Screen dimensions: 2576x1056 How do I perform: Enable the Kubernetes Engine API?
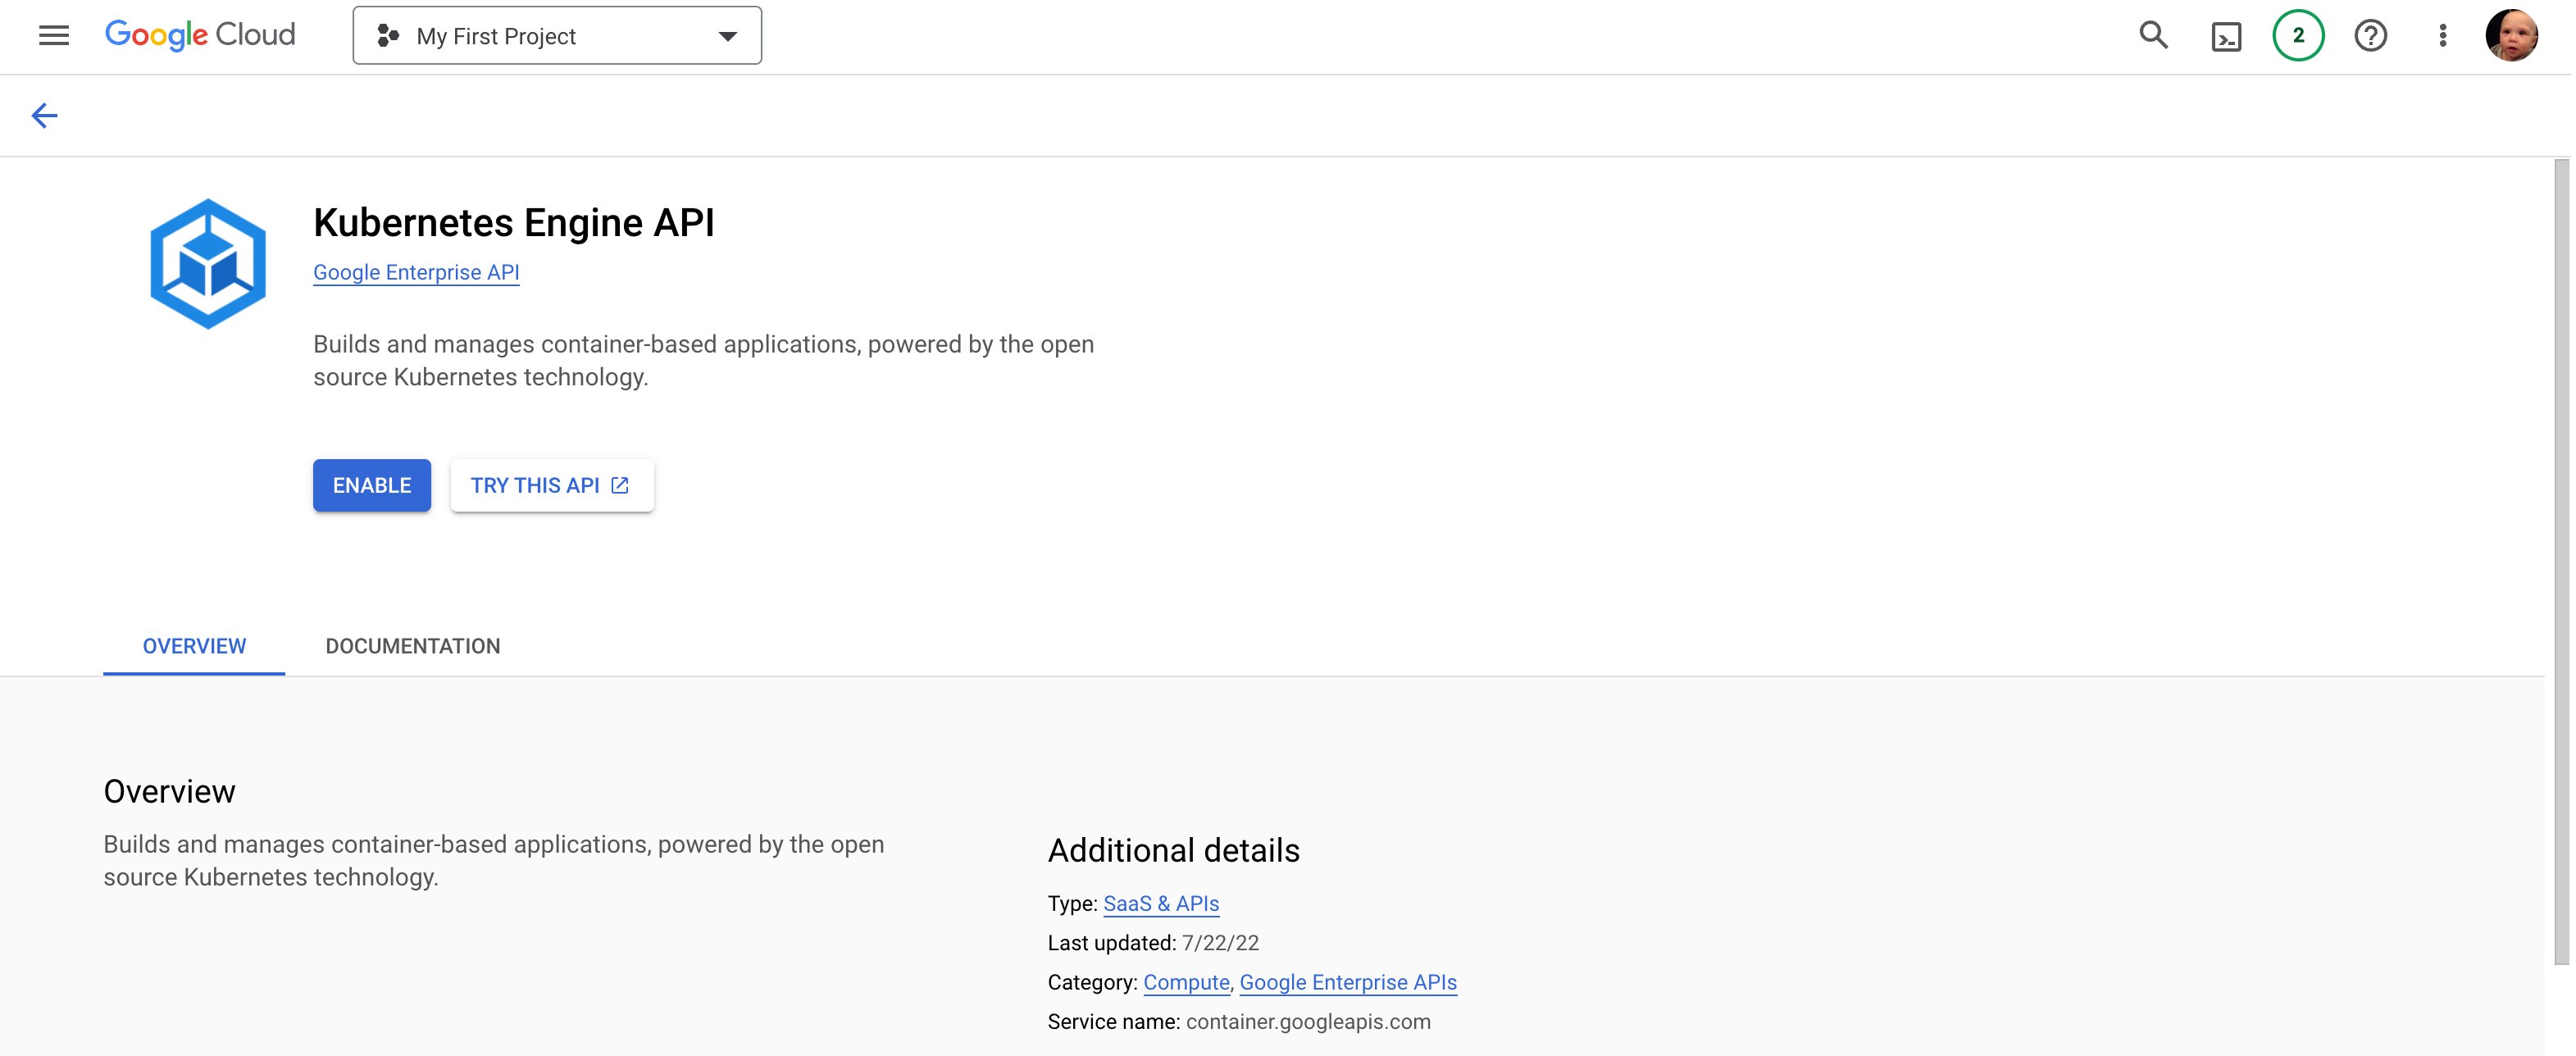point(371,485)
